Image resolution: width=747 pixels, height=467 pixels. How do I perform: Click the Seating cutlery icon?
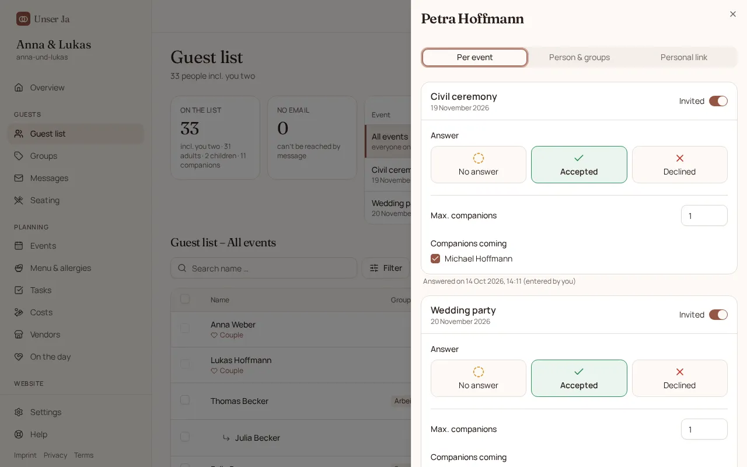pyautogui.click(x=19, y=200)
